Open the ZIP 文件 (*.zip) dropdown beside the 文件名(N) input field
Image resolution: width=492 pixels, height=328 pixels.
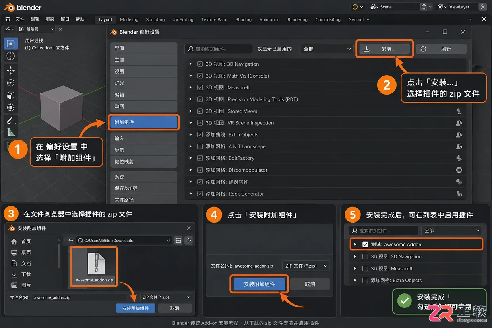coord(166,297)
